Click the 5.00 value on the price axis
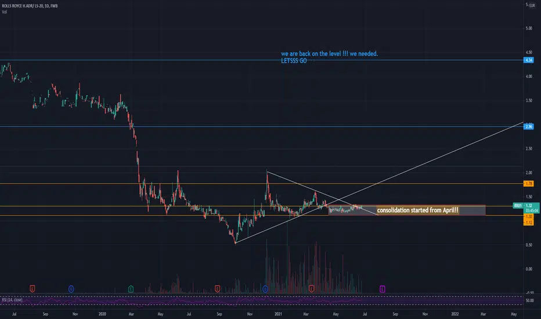The image size is (541, 319). pos(529,28)
